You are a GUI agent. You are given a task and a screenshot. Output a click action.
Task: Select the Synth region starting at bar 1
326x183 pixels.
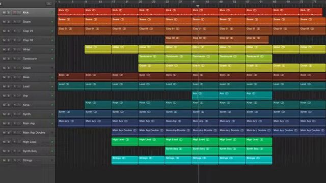click(x=71, y=114)
